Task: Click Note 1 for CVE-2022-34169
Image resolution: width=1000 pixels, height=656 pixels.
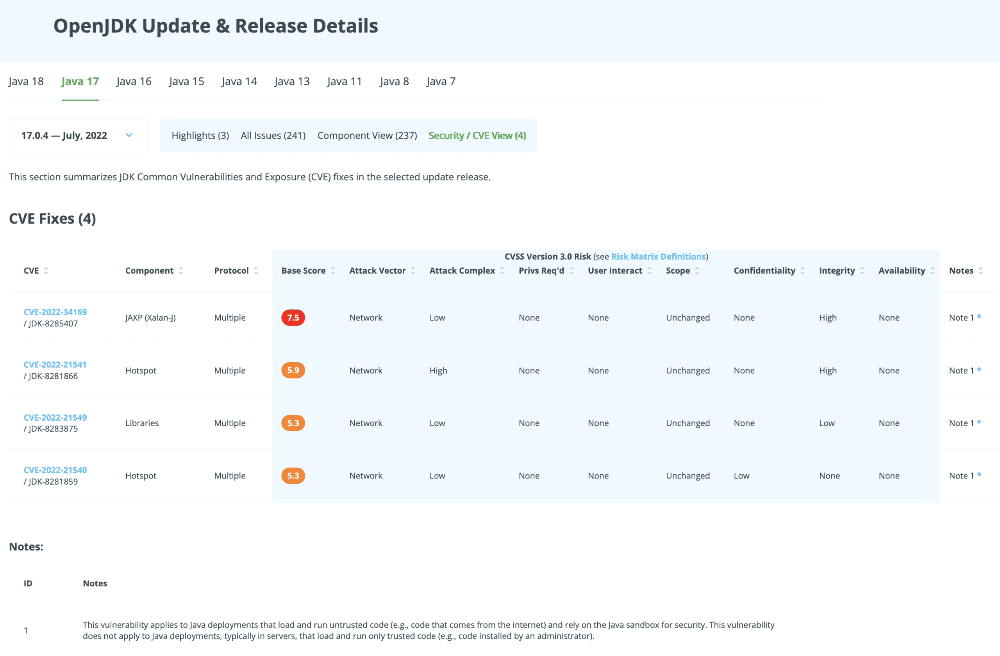Action: 965,317
